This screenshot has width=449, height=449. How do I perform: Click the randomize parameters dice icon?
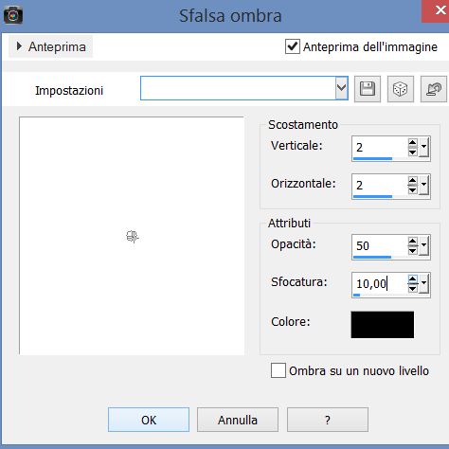point(401,89)
